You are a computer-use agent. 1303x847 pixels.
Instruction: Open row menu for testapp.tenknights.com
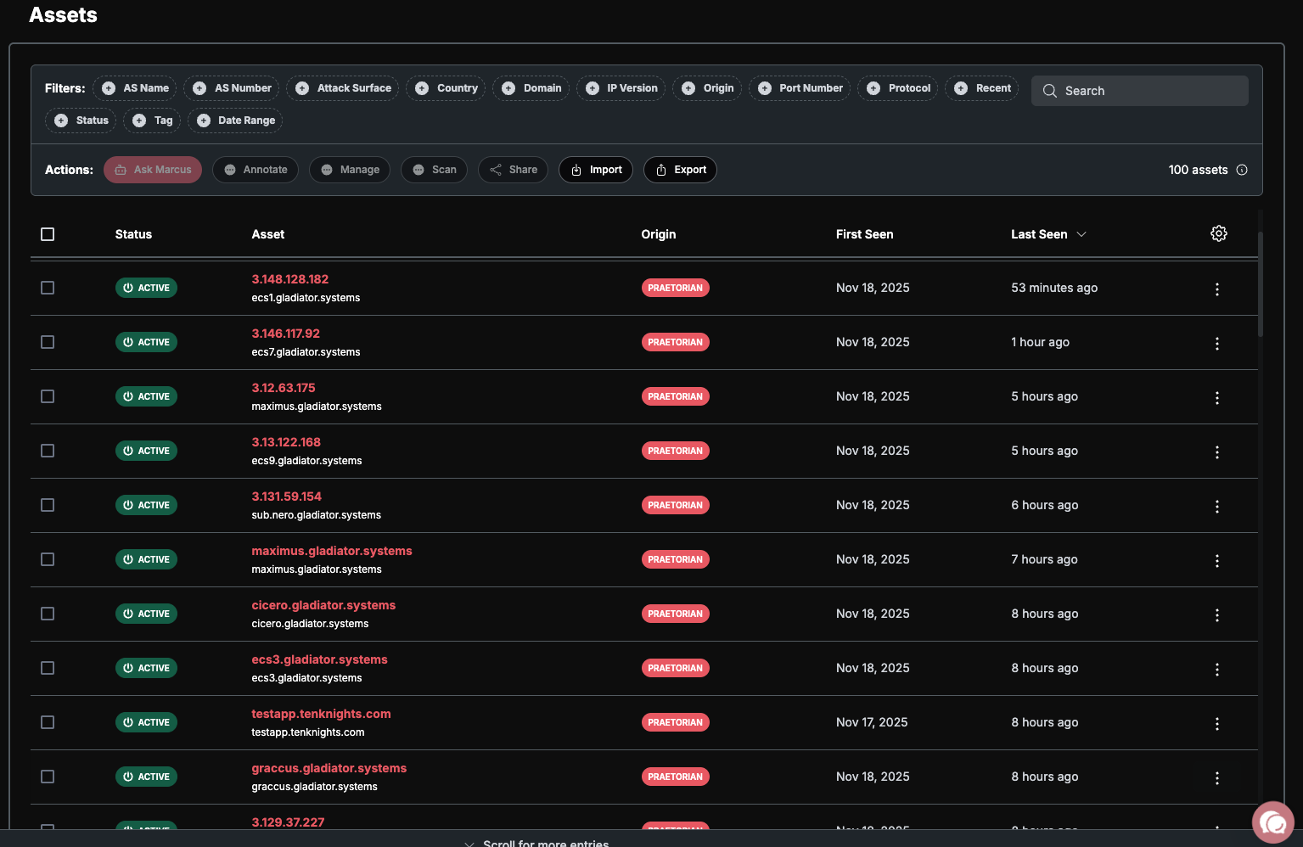(1216, 724)
